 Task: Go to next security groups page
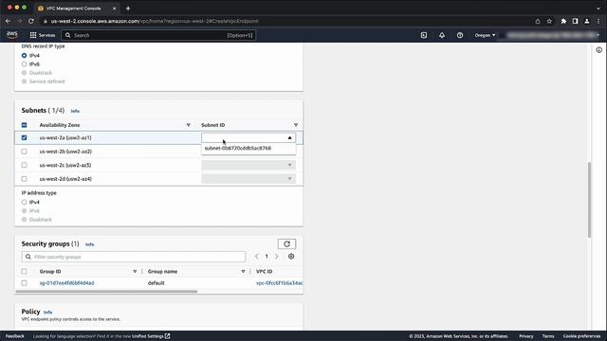[x=276, y=257]
